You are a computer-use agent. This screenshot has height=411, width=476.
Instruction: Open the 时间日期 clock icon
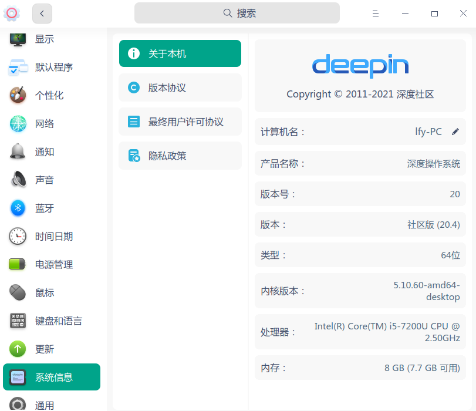click(x=17, y=236)
